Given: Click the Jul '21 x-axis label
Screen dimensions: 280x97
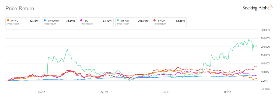Looking at the screenshot, I should tap(166, 92).
